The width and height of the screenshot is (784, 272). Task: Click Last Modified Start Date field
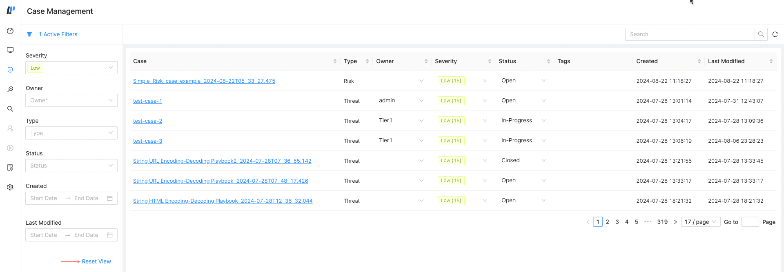pos(44,235)
